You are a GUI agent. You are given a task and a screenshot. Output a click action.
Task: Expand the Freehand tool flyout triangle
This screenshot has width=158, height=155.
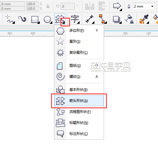pos(13,23)
